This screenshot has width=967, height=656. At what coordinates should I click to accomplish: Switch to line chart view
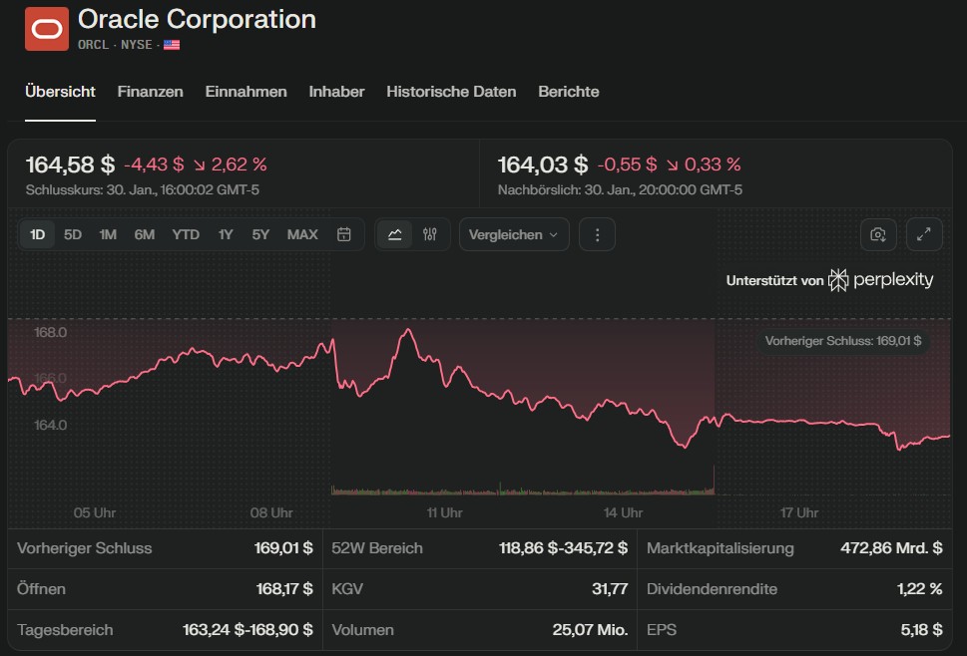pyautogui.click(x=395, y=234)
